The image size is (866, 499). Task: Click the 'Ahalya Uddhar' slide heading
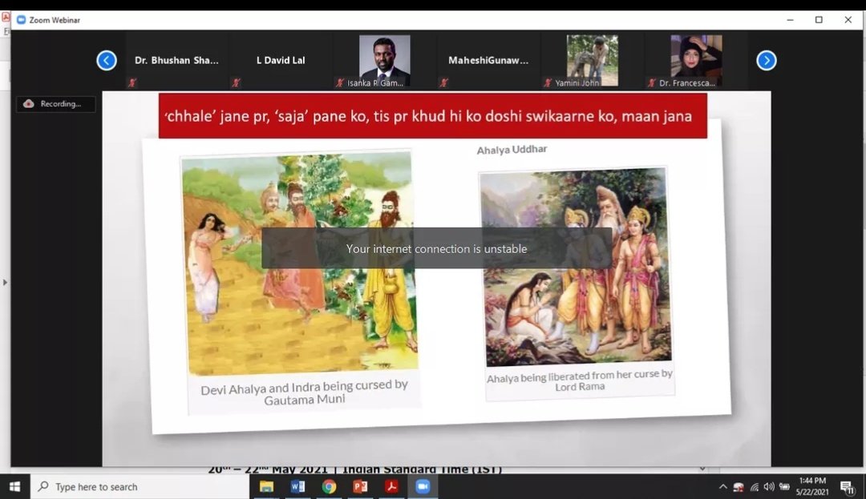click(512, 150)
